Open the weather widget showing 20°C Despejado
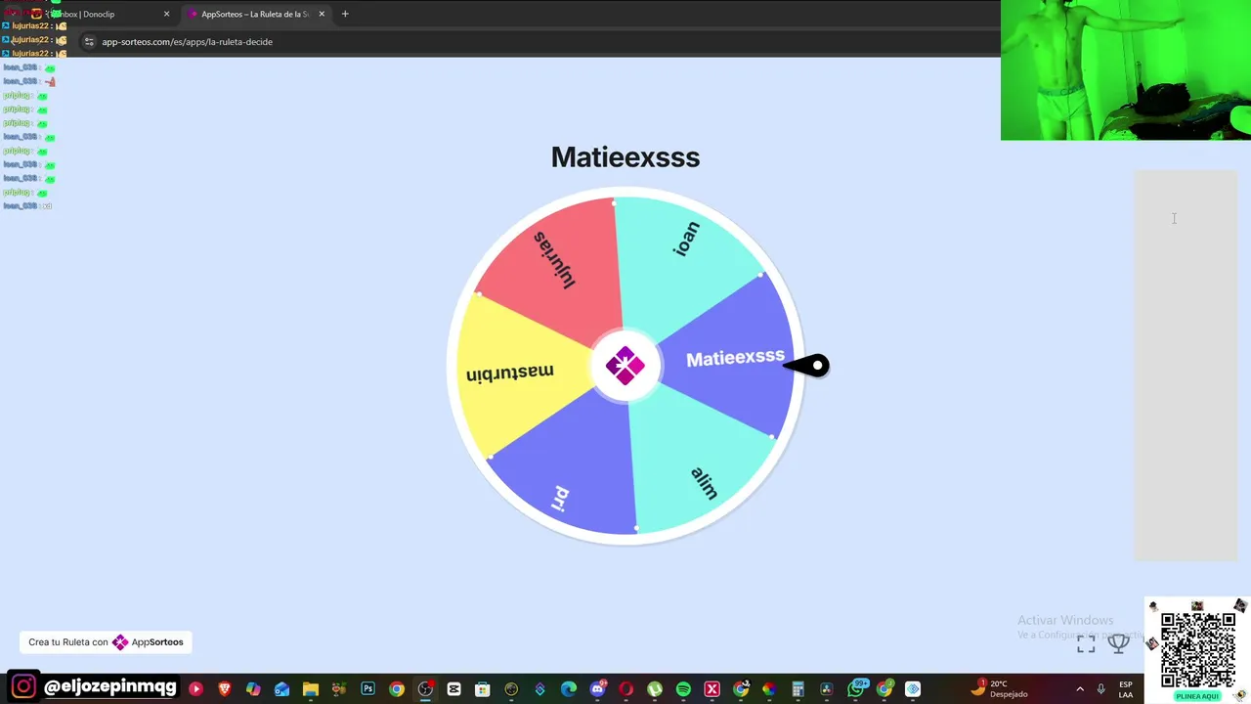The width and height of the screenshot is (1251, 704). pos(999,688)
